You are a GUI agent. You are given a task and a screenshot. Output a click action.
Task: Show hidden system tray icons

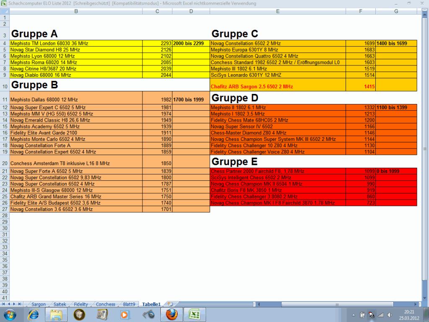tap(353, 315)
